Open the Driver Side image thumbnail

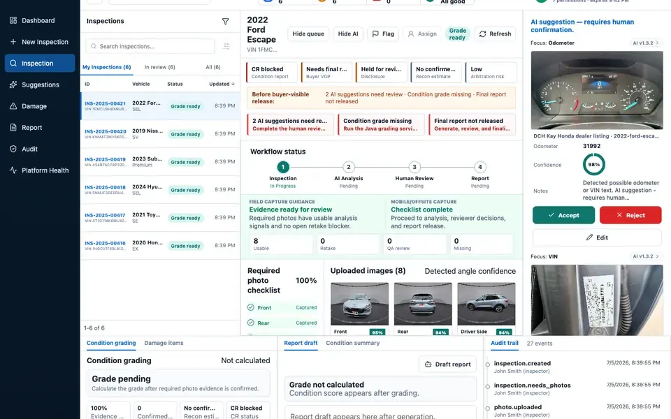click(x=486, y=304)
